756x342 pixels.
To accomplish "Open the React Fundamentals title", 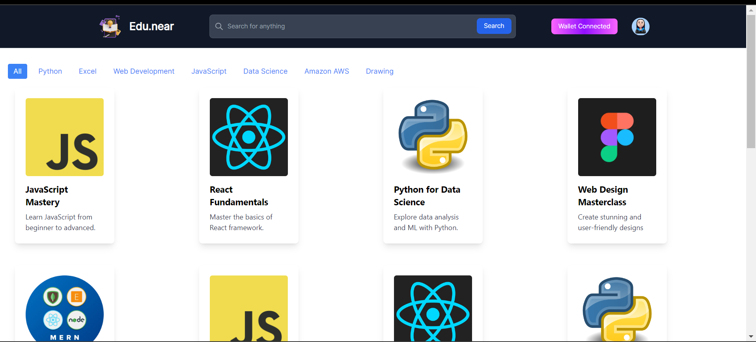I will pyautogui.click(x=239, y=196).
